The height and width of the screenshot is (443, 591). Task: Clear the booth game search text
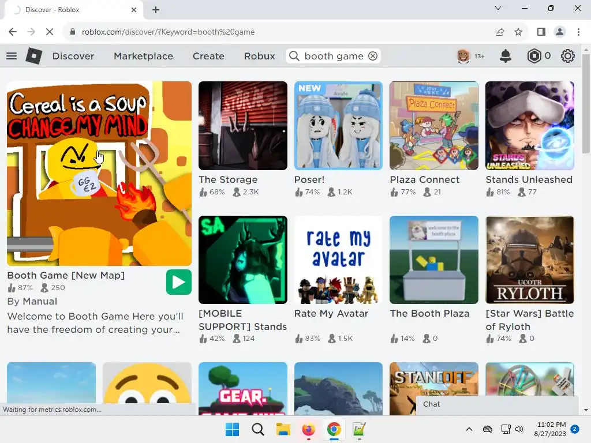pyautogui.click(x=373, y=56)
